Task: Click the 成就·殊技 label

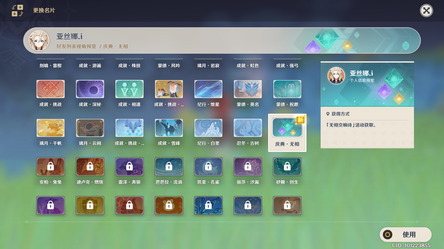Action: pos(129,65)
